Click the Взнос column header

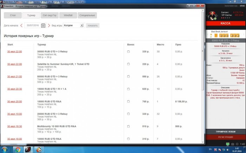pyautogui.click(x=131, y=44)
